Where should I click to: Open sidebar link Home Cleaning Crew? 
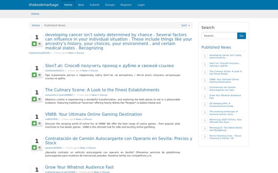coord(225,137)
